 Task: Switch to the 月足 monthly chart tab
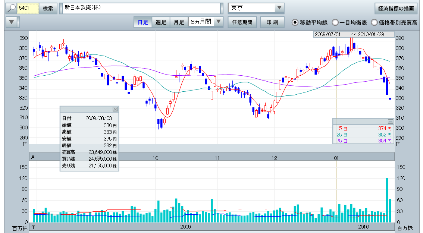click(179, 22)
